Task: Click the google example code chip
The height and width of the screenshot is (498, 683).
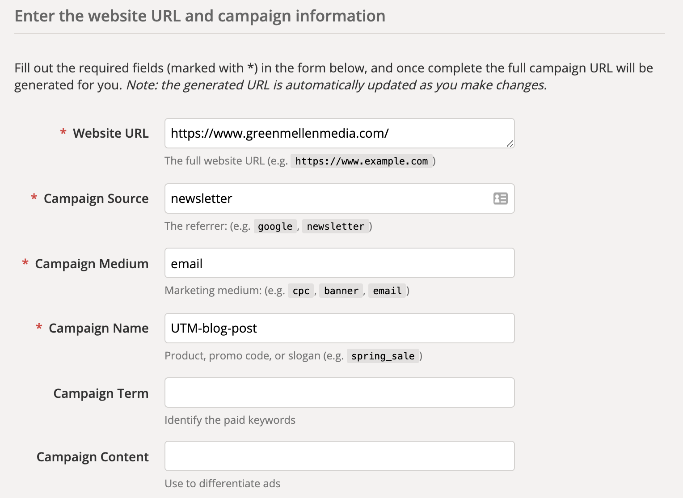Action: (275, 227)
